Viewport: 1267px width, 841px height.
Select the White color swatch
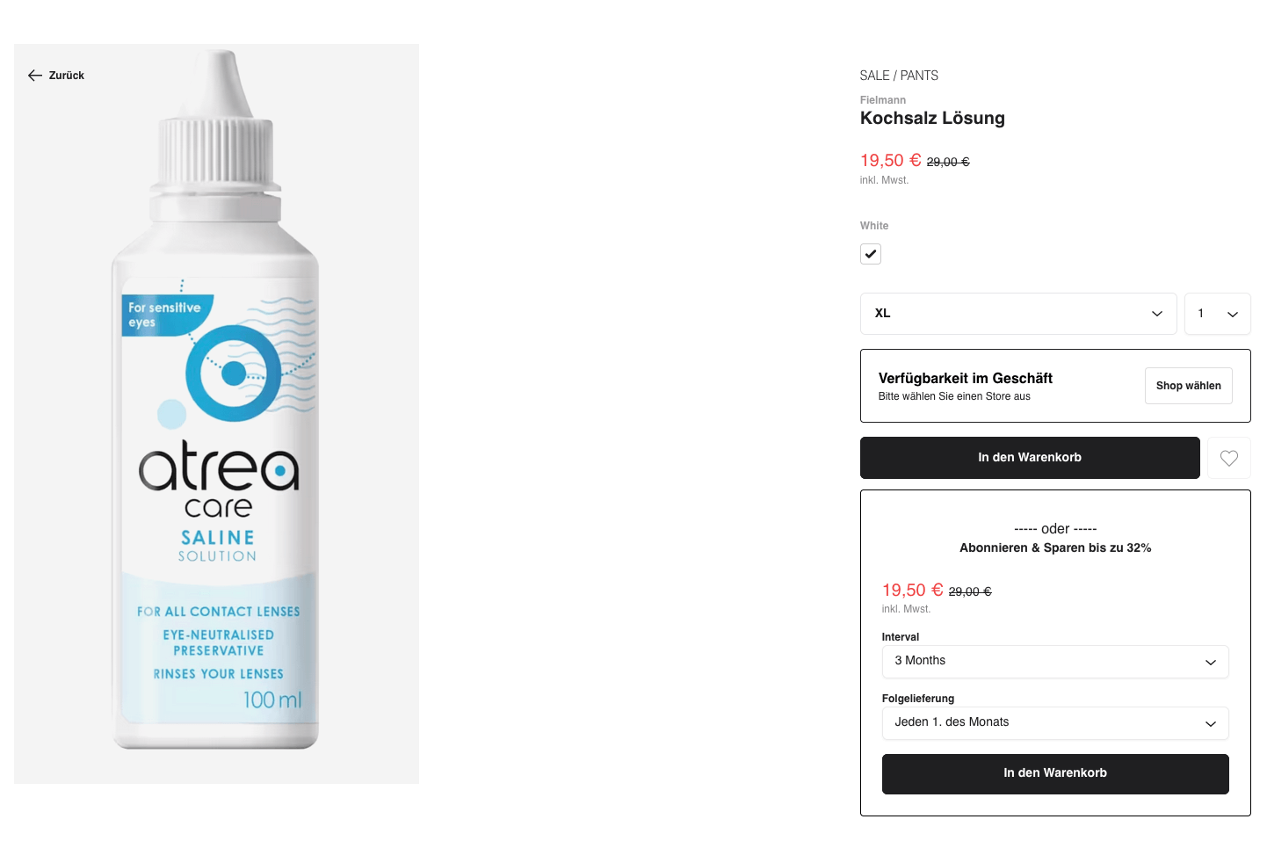coord(870,254)
